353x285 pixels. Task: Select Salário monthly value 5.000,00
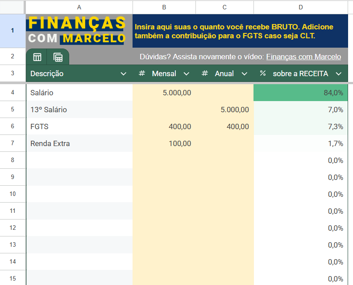point(164,93)
